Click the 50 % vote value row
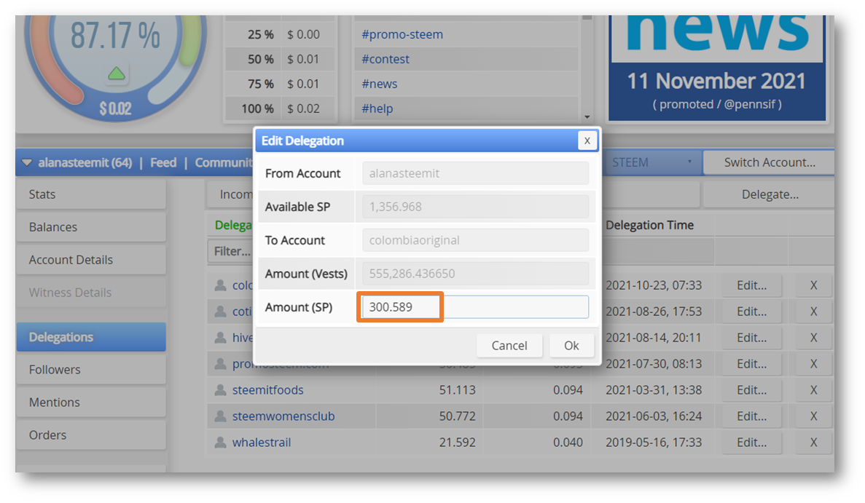 (281, 59)
